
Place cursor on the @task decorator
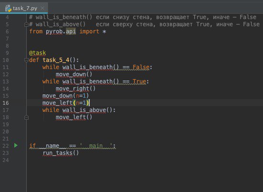point(37,53)
